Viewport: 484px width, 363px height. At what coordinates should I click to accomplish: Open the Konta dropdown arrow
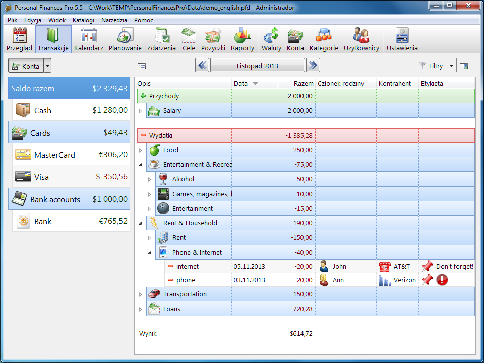[x=47, y=66]
